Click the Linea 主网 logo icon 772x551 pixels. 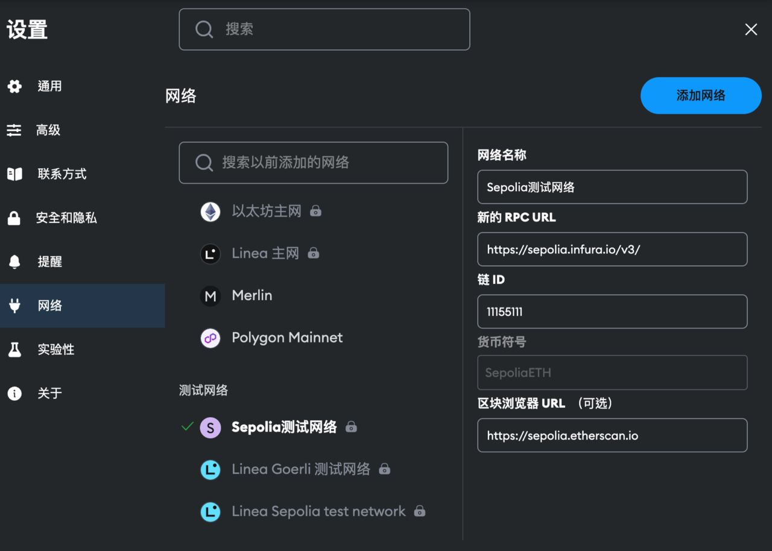(210, 254)
